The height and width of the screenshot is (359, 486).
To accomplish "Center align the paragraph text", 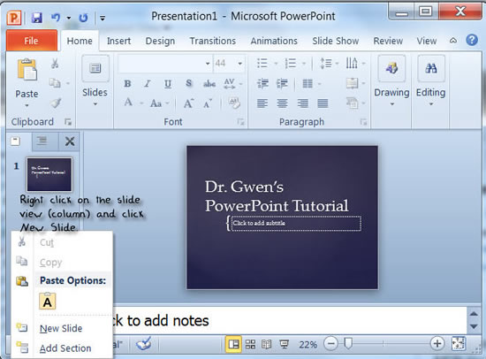I will pos(282,103).
